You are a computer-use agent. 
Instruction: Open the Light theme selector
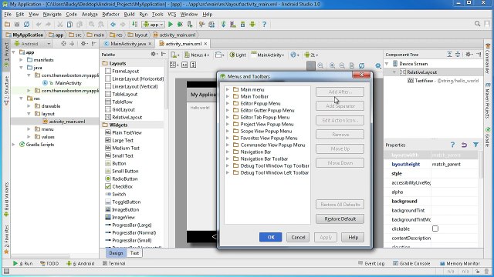(x=238, y=55)
